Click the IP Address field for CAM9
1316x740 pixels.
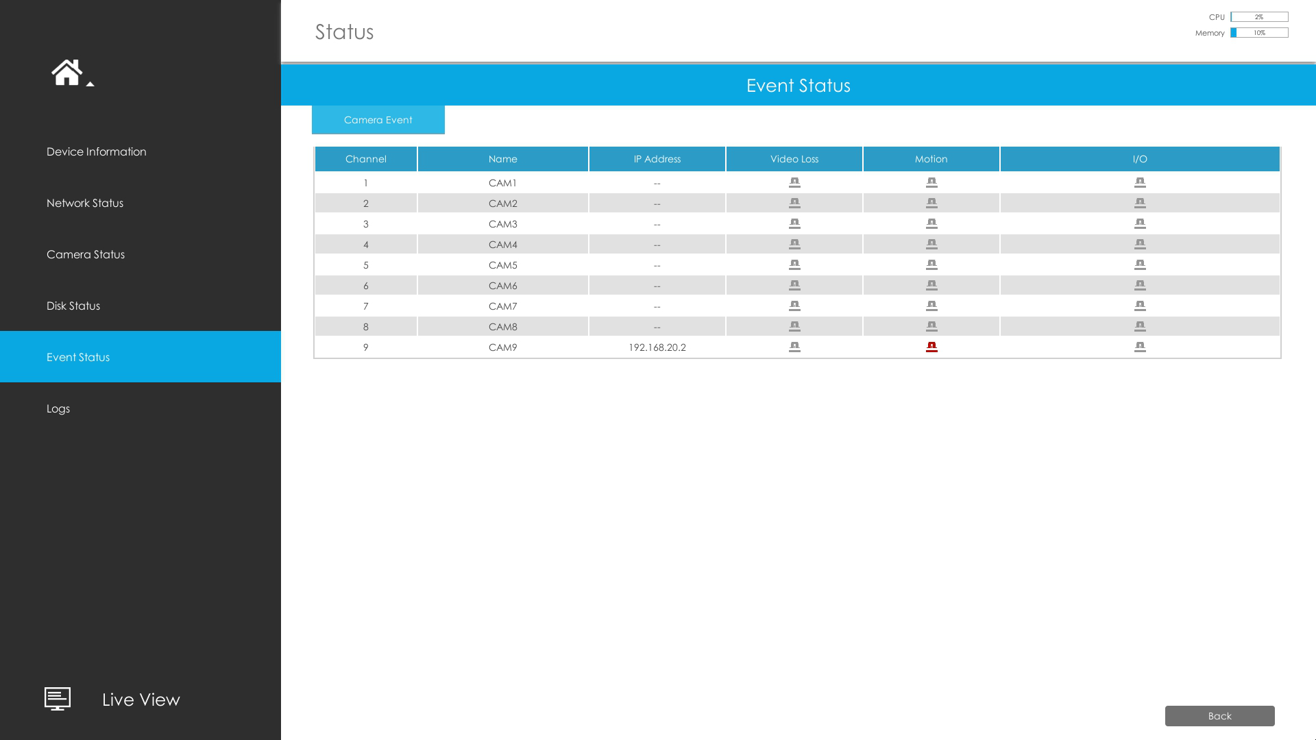coord(657,347)
